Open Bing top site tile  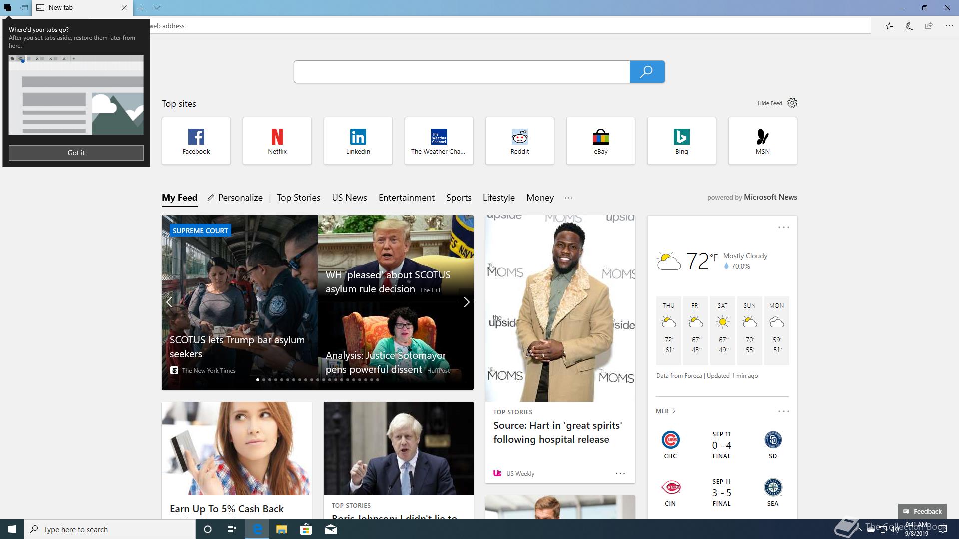[x=682, y=141]
